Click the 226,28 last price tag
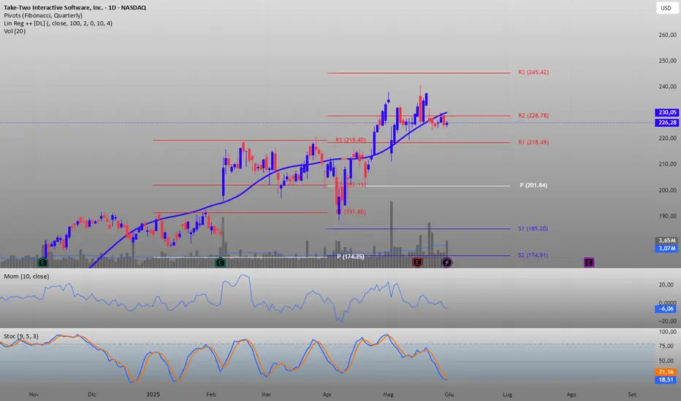Viewport: 681px width, 401px height. point(666,122)
